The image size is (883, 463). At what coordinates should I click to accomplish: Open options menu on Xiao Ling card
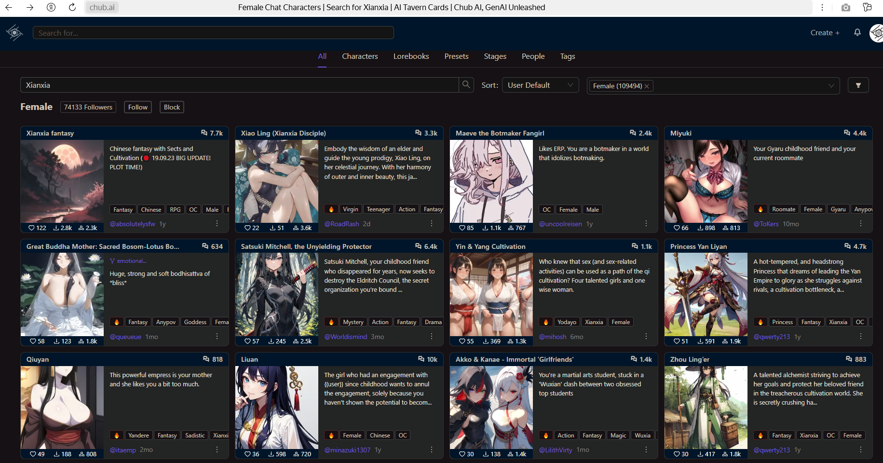(x=432, y=224)
